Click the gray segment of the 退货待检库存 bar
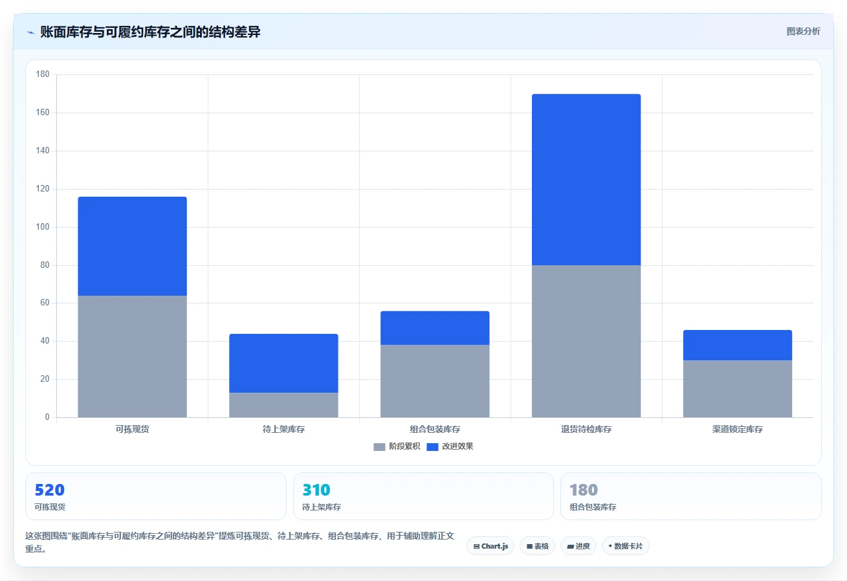Screen dimensions: 847x581 pos(586,341)
